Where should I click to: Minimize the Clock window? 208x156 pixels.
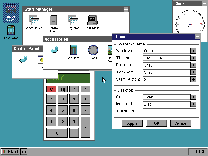pos(204,4)
